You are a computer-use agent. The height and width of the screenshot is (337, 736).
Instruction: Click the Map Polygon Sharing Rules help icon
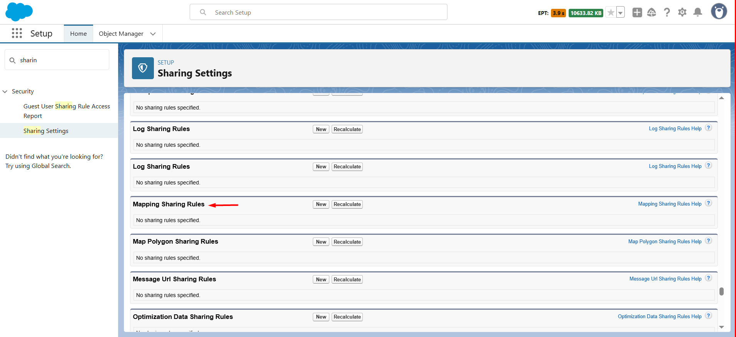[708, 241]
